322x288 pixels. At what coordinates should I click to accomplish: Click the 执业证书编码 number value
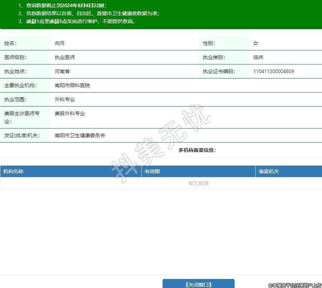273,71
